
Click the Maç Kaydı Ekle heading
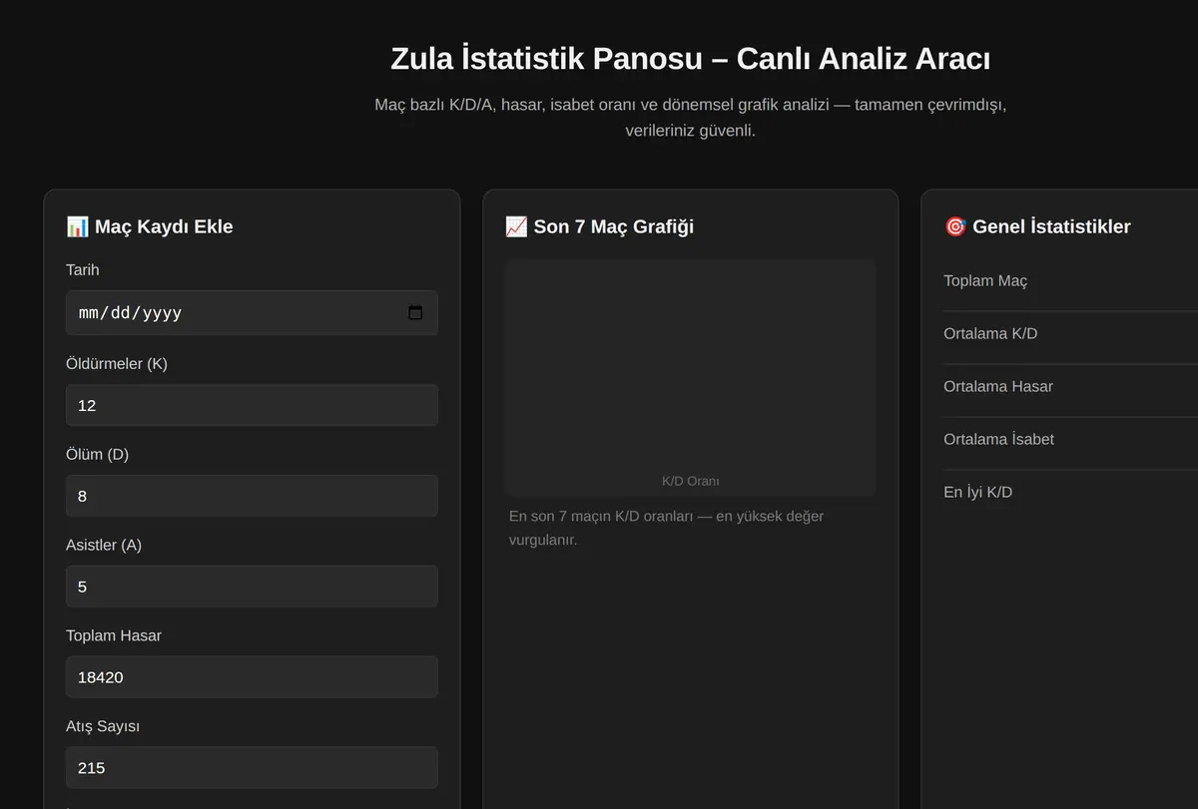pos(150,226)
